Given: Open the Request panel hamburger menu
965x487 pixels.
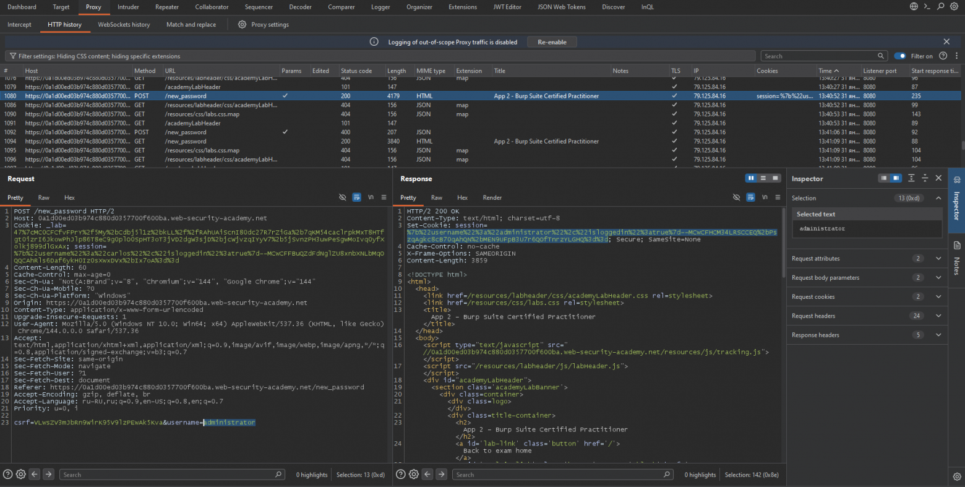Looking at the screenshot, I should click(x=384, y=197).
